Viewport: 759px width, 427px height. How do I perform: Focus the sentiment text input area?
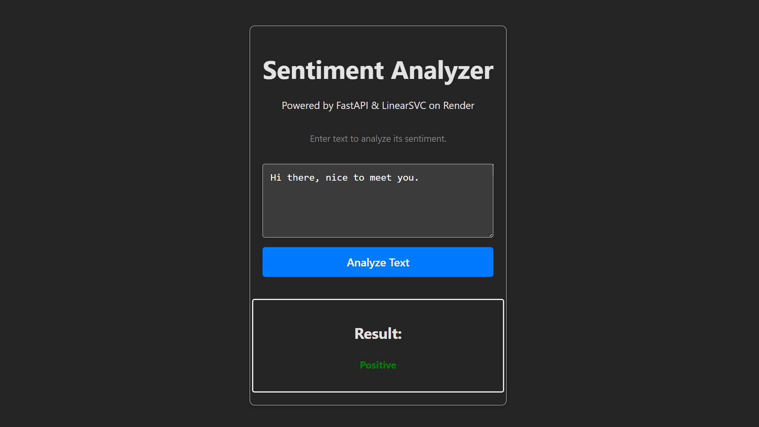378,200
